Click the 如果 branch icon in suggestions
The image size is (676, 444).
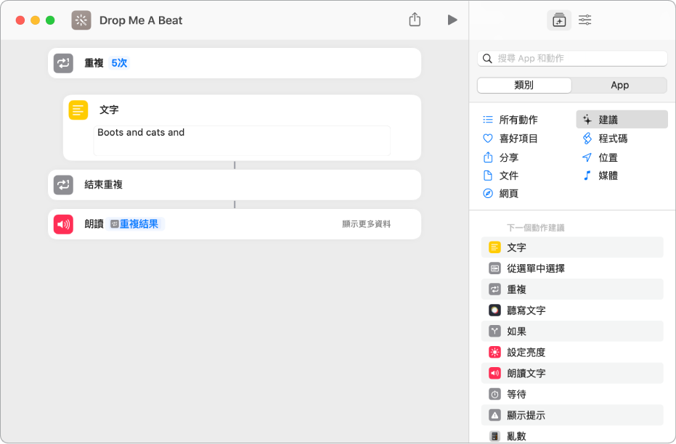pyautogui.click(x=494, y=332)
